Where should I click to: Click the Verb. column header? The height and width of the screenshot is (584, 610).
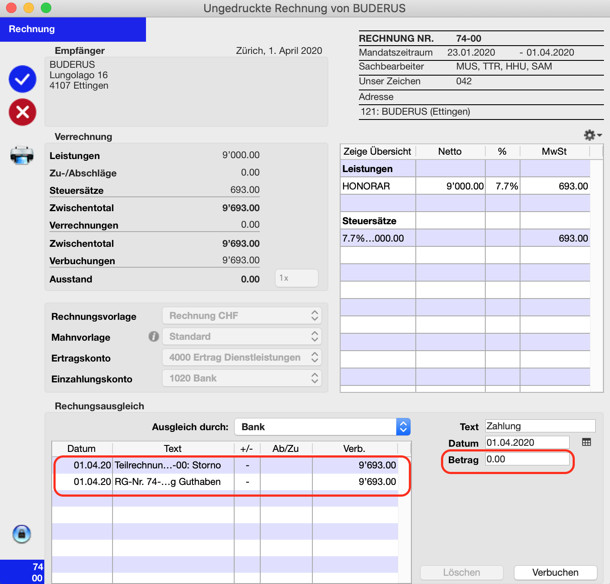pos(355,448)
